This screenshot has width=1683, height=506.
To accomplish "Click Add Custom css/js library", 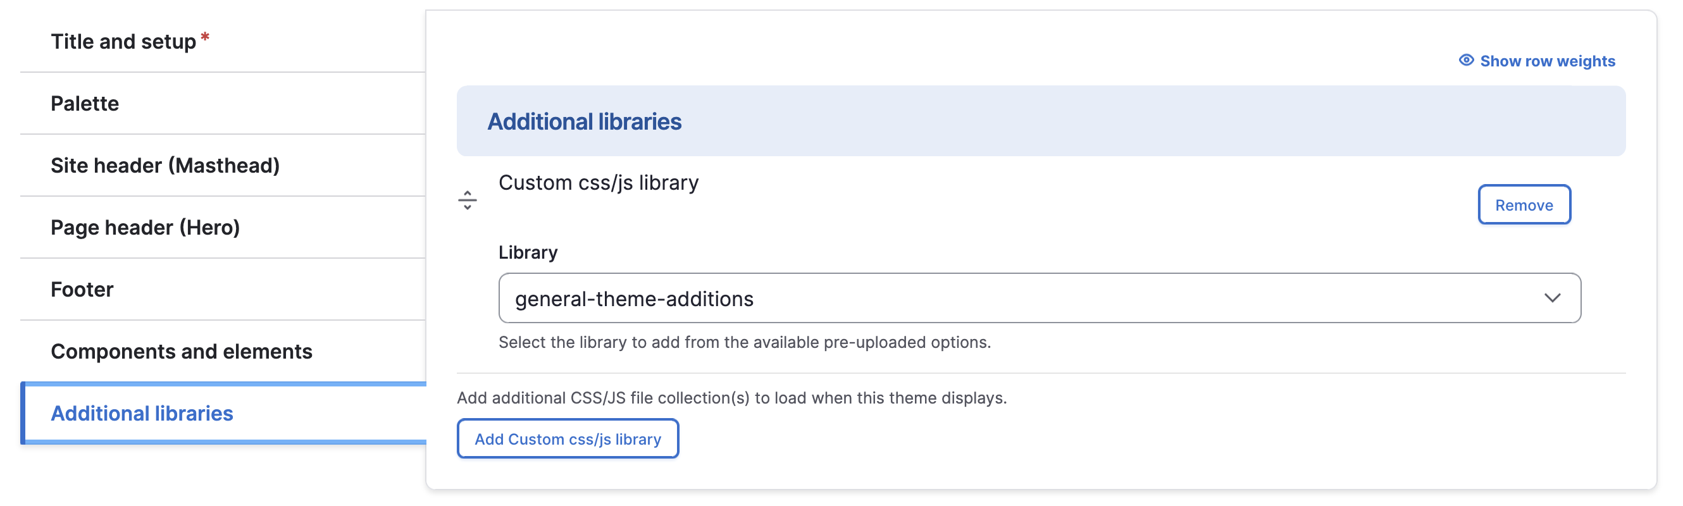I will [x=568, y=439].
